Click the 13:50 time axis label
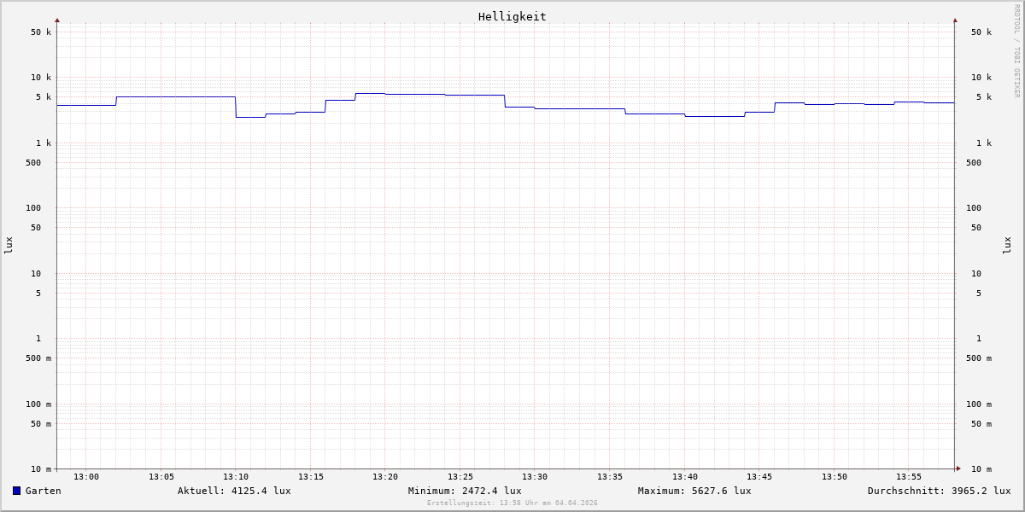 835,477
